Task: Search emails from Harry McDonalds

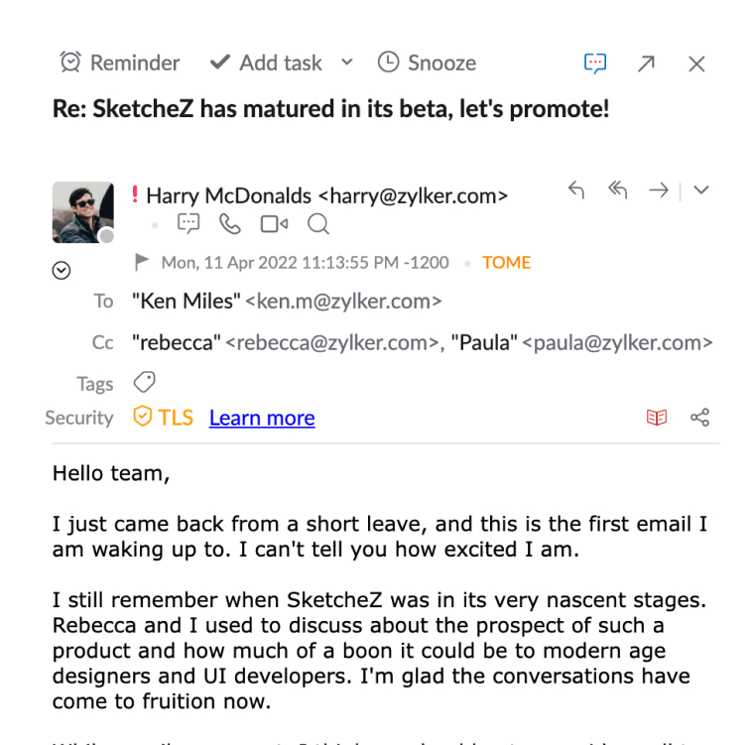Action: click(317, 224)
